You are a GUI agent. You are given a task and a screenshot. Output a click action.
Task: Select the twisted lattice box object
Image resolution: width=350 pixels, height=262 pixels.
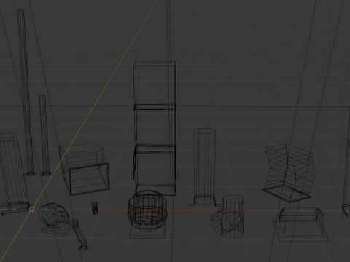pyautogui.click(x=289, y=173)
